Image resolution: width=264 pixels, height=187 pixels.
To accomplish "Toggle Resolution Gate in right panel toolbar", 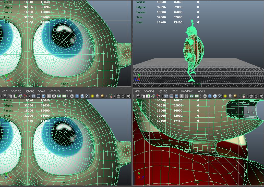I will tap(176, 96).
